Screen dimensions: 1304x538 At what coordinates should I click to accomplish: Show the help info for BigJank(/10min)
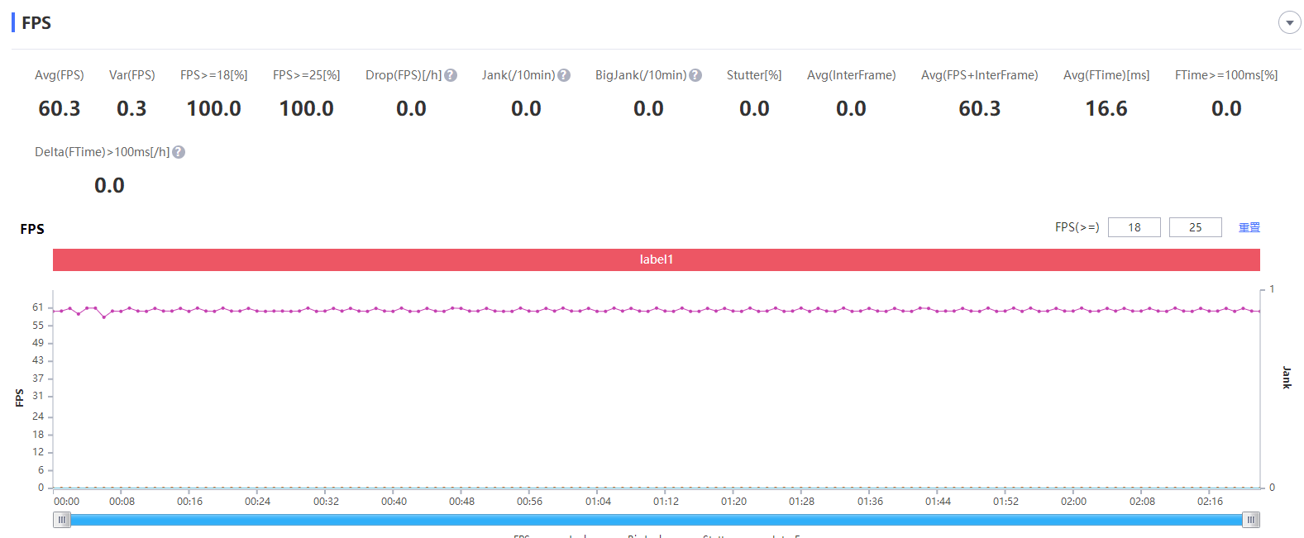pyautogui.click(x=695, y=75)
